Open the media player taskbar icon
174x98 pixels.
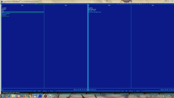(19, 96)
